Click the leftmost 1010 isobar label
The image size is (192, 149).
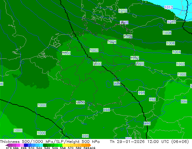(123, 11)
